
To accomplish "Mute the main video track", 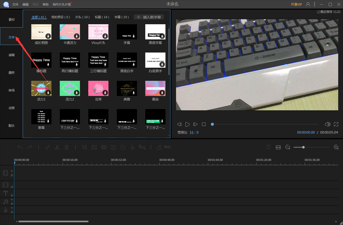I will pos(12,171).
